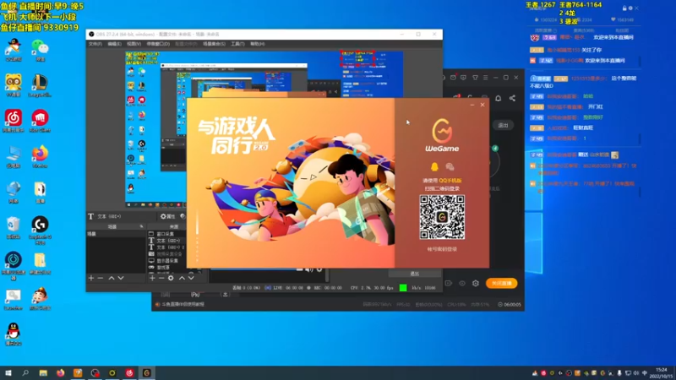This screenshot has height=380, width=676.
Task: Click the Windows Start button
Action: [x=8, y=373]
